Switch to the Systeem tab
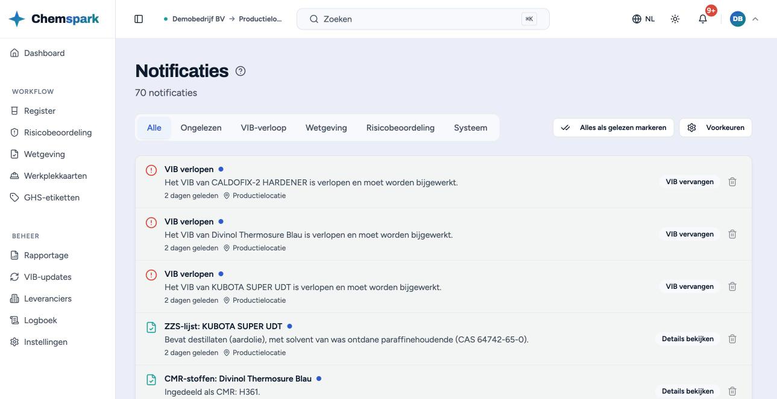 pos(471,128)
